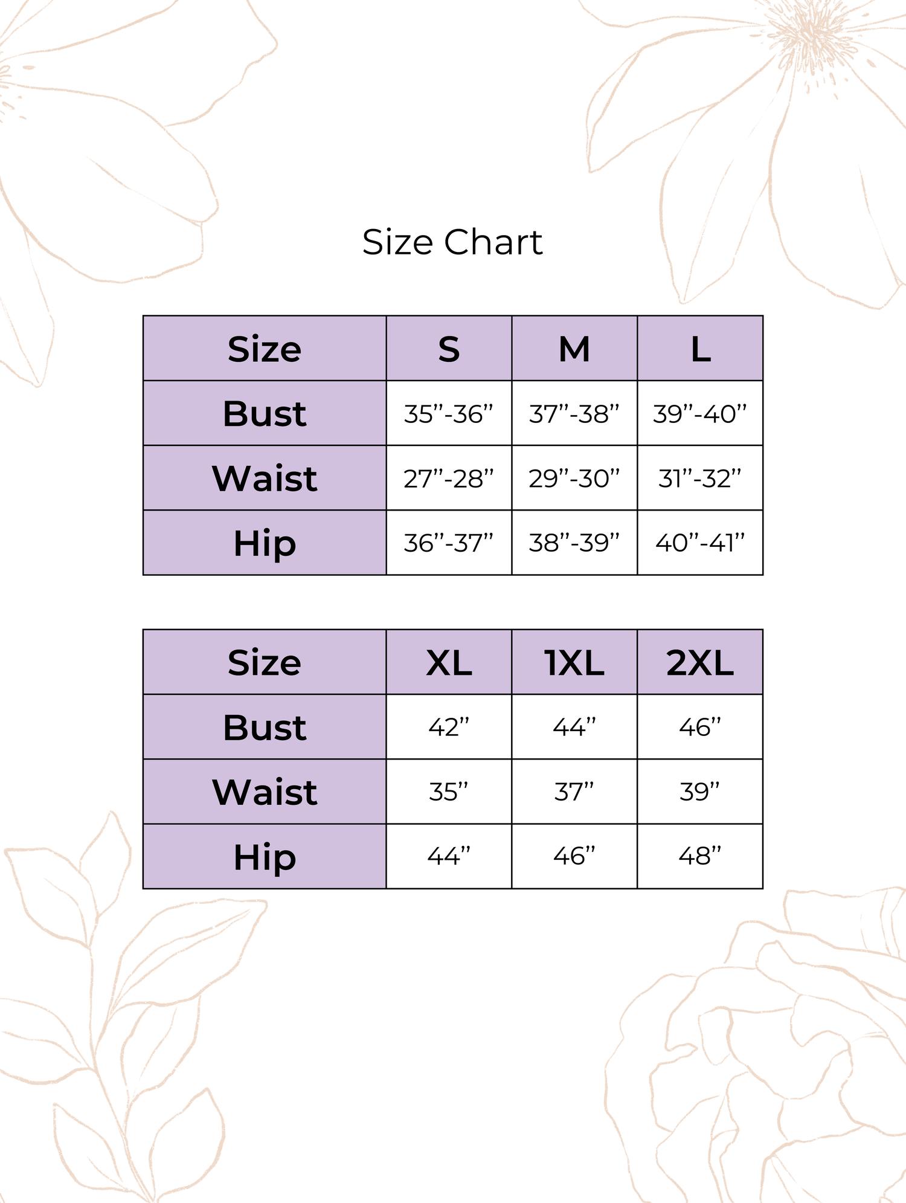This screenshot has height=1203, width=906.
Task: Click the Hip row label in the top table
Action: (265, 543)
